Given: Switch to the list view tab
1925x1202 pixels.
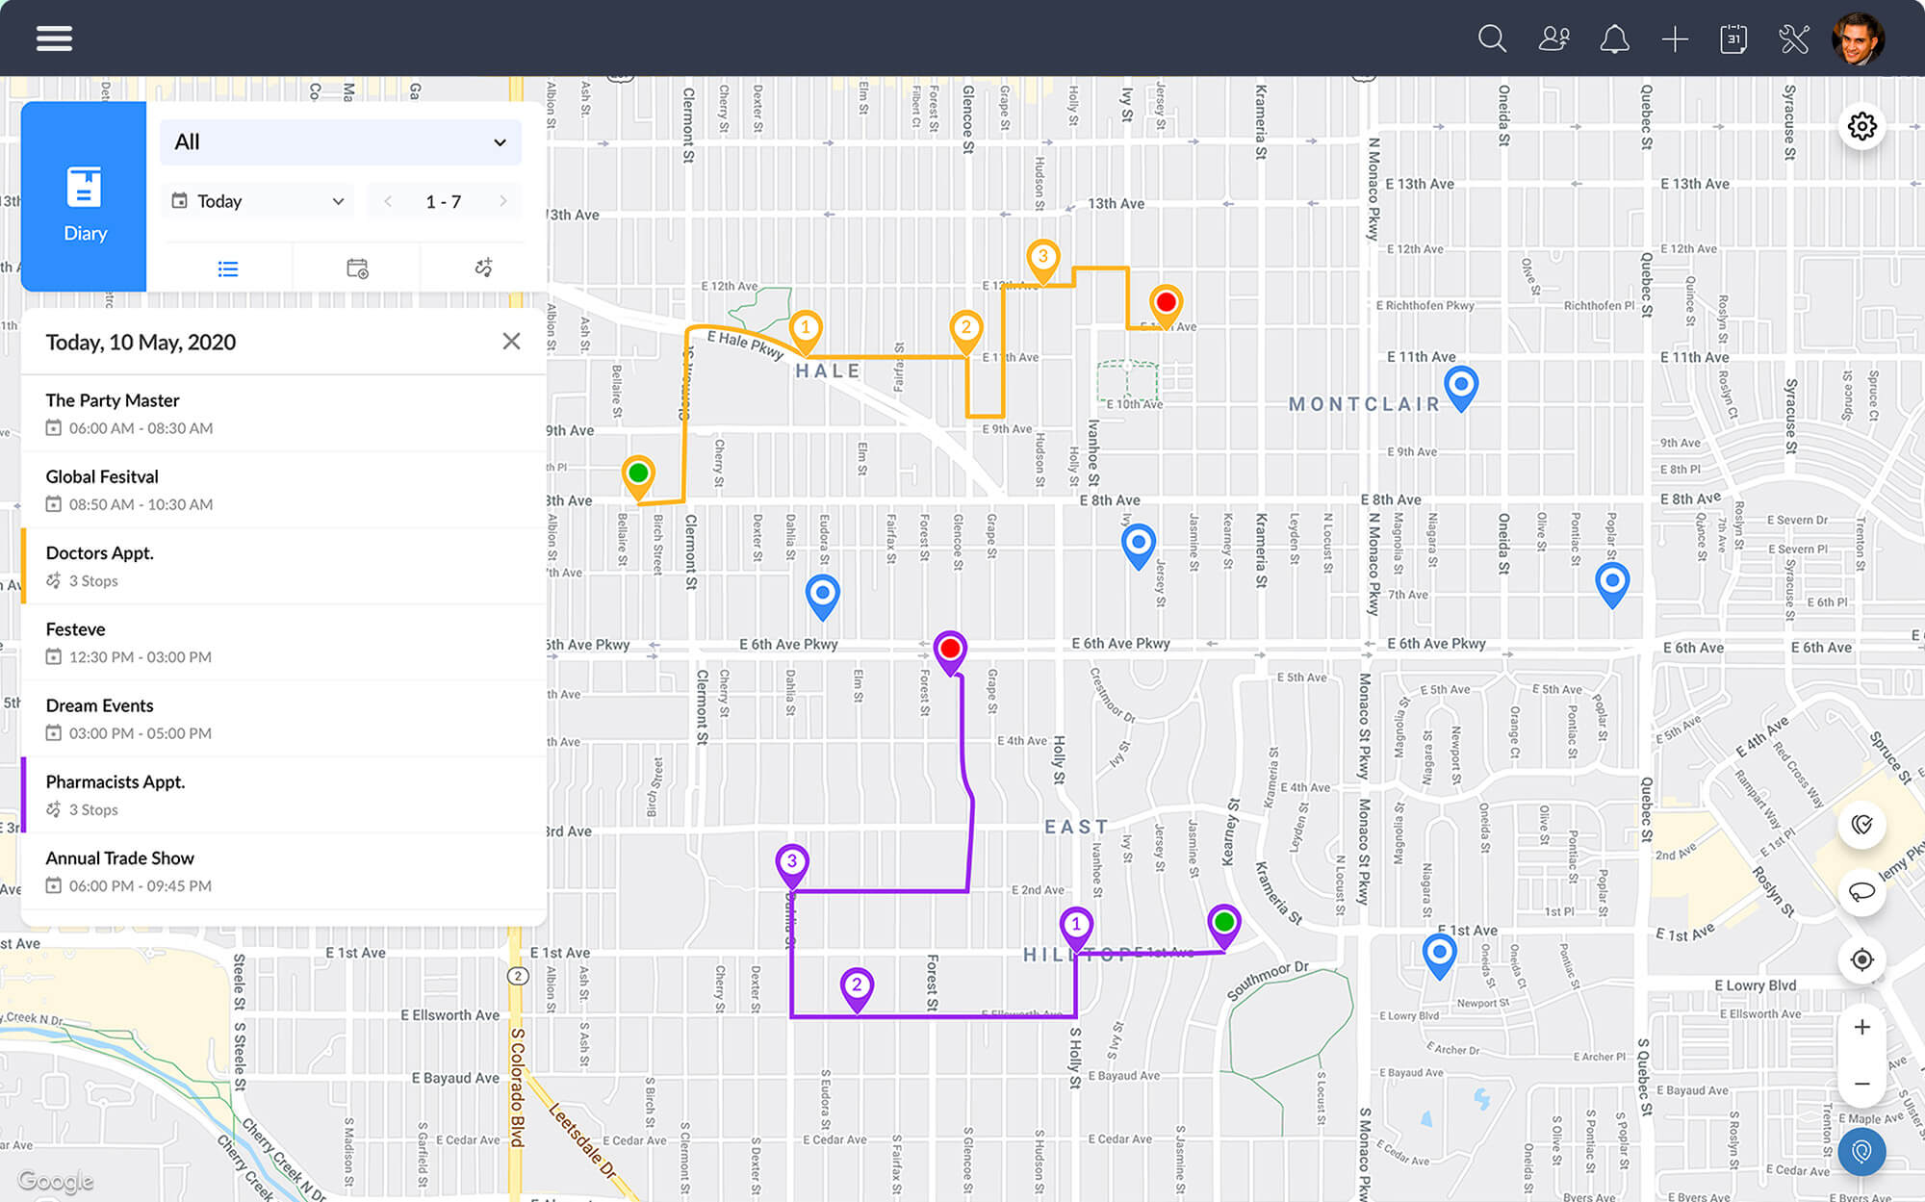Looking at the screenshot, I should tap(228, 269).
